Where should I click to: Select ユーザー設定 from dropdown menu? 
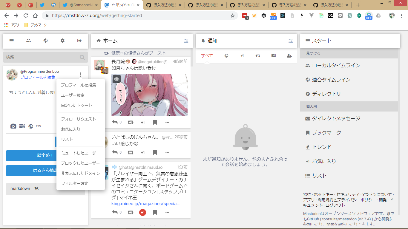[x=73, y=95]
